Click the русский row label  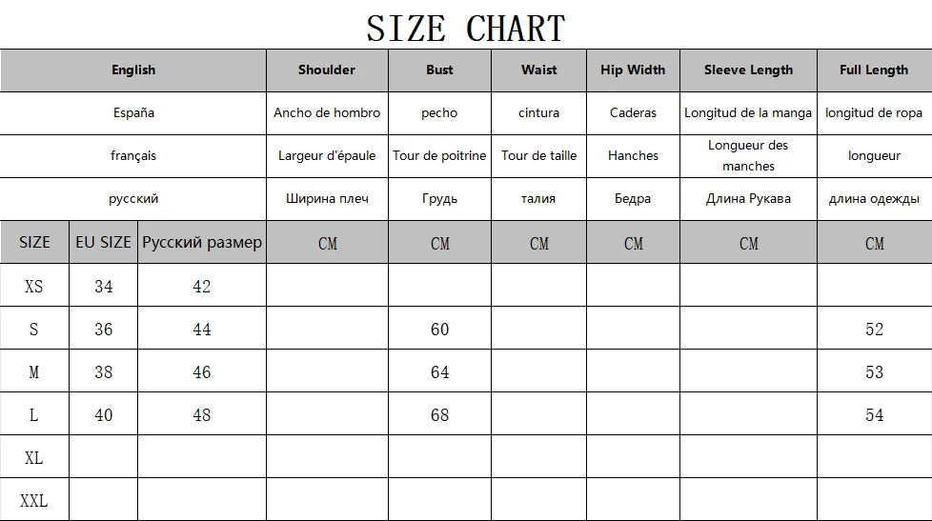(133, 198)
